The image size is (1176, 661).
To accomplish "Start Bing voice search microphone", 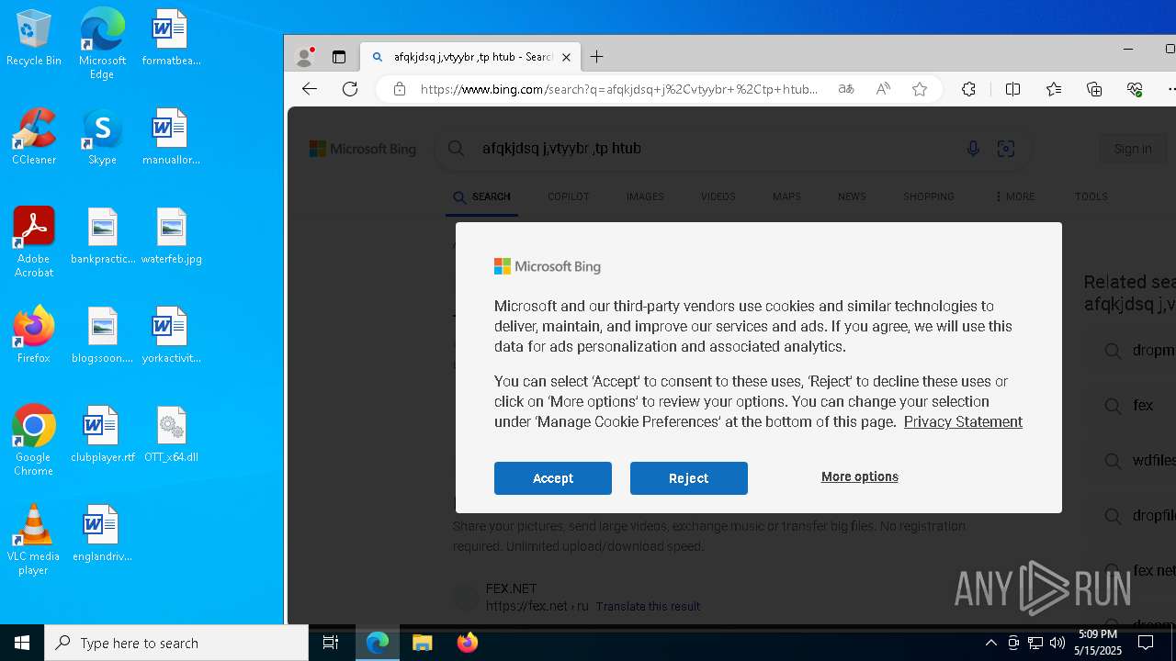I will [x=973, y=149].
